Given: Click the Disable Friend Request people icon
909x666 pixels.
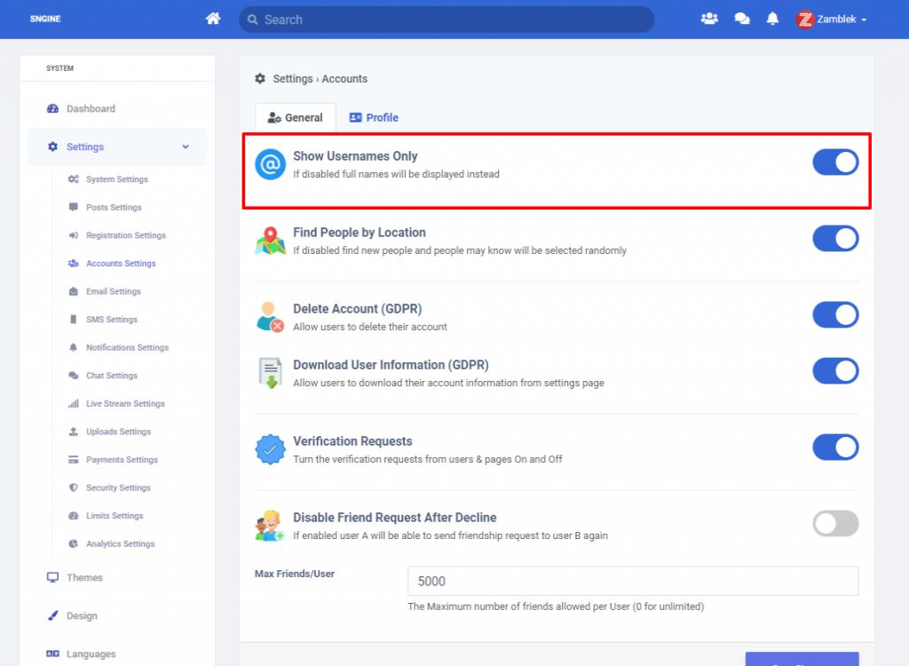Looking at the screenshot, I should (270, 526).
